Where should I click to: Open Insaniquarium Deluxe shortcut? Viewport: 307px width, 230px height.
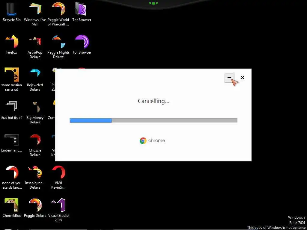click(35, 177)
